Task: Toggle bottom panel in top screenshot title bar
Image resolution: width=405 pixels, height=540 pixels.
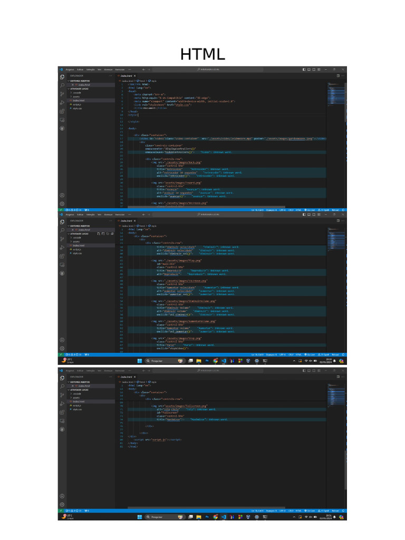Action: click(x=309, y=70)
